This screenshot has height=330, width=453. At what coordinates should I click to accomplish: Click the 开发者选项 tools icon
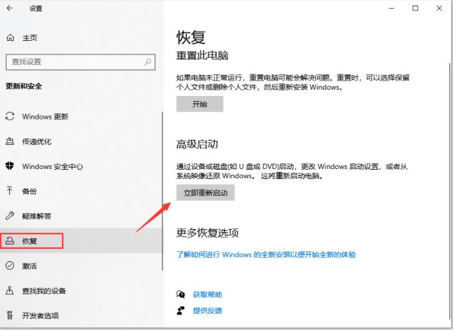(10, 315)
